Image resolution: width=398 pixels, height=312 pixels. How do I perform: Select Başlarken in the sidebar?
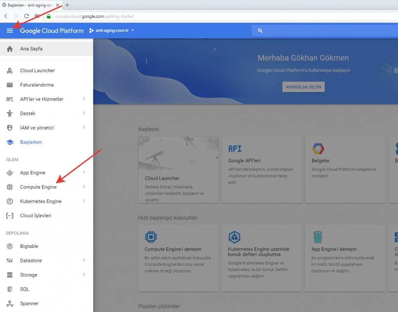(47, 142)
